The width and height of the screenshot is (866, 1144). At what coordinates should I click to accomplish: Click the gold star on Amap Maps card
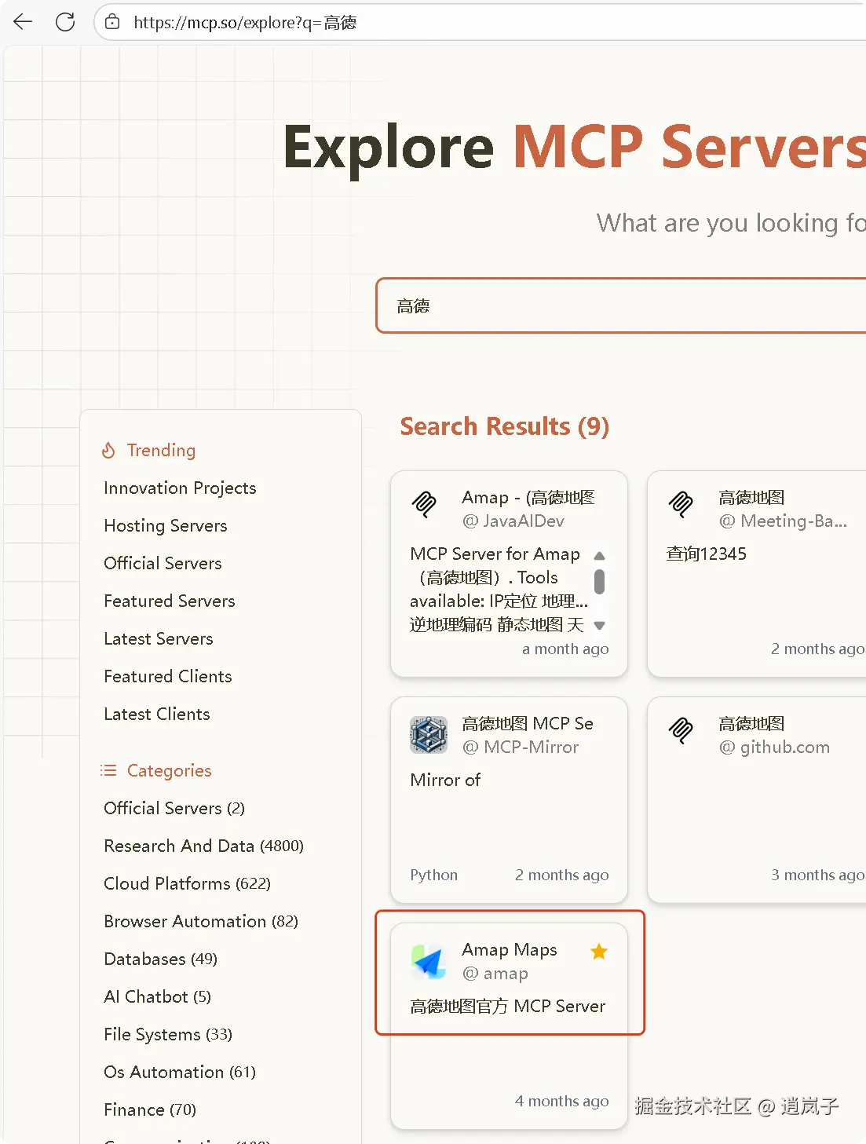599,952
